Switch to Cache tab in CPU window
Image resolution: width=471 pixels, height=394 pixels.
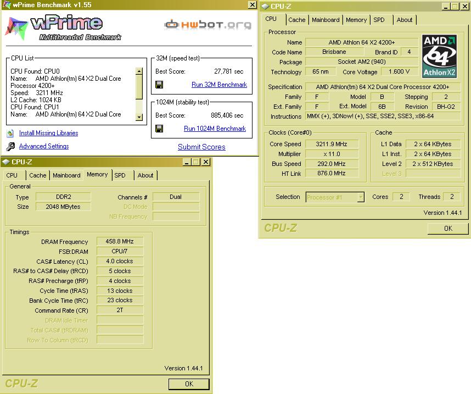(x=297, y=20)
